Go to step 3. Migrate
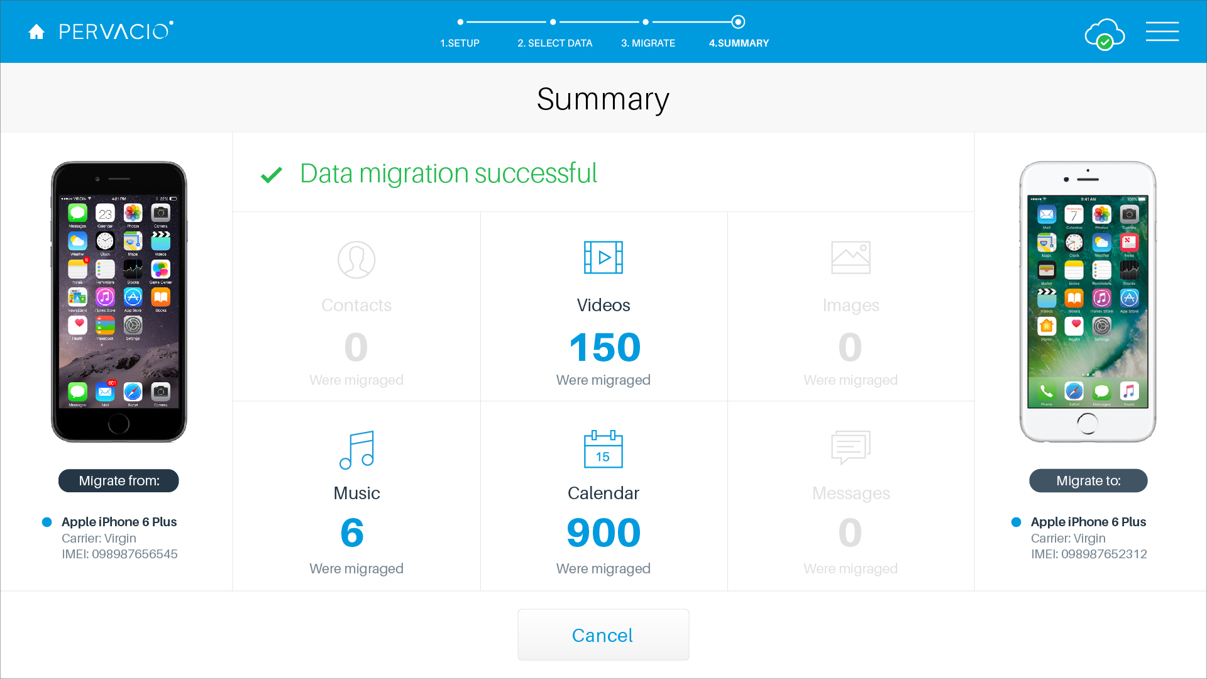 pos(648,43)
